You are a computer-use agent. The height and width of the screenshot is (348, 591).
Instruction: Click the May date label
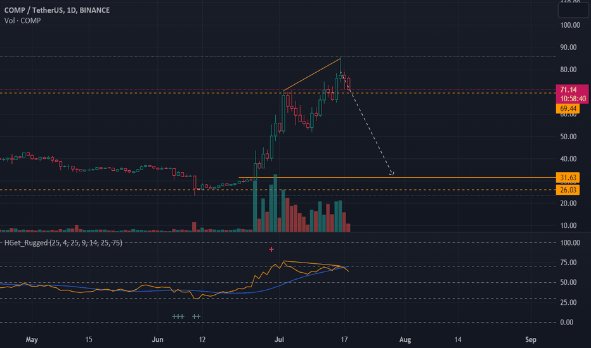coord(32,340)
